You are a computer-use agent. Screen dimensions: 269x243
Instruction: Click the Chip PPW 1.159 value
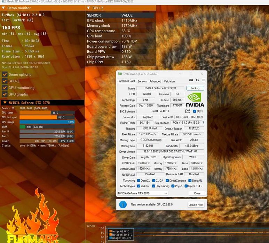(x=126, y=62)
